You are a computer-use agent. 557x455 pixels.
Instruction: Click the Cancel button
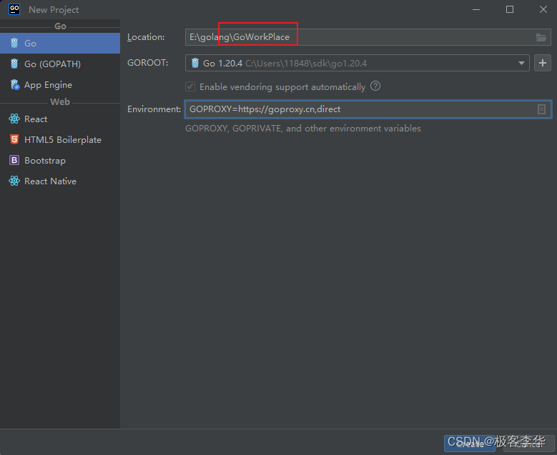529,444
